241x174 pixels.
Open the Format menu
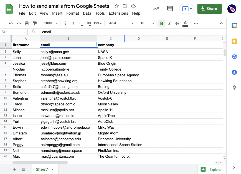pos(73,13)
